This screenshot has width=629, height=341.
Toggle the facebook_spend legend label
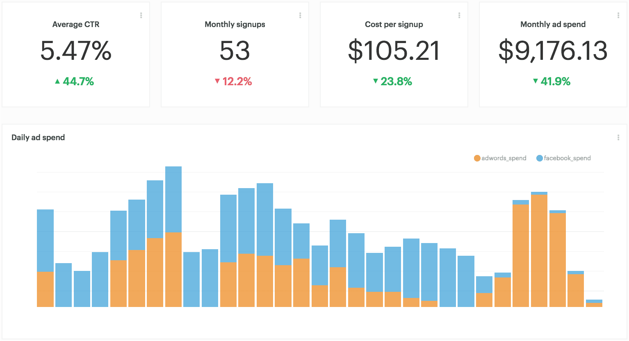567,158
